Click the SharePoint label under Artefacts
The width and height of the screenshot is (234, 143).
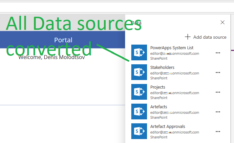(x=159, y=117)
